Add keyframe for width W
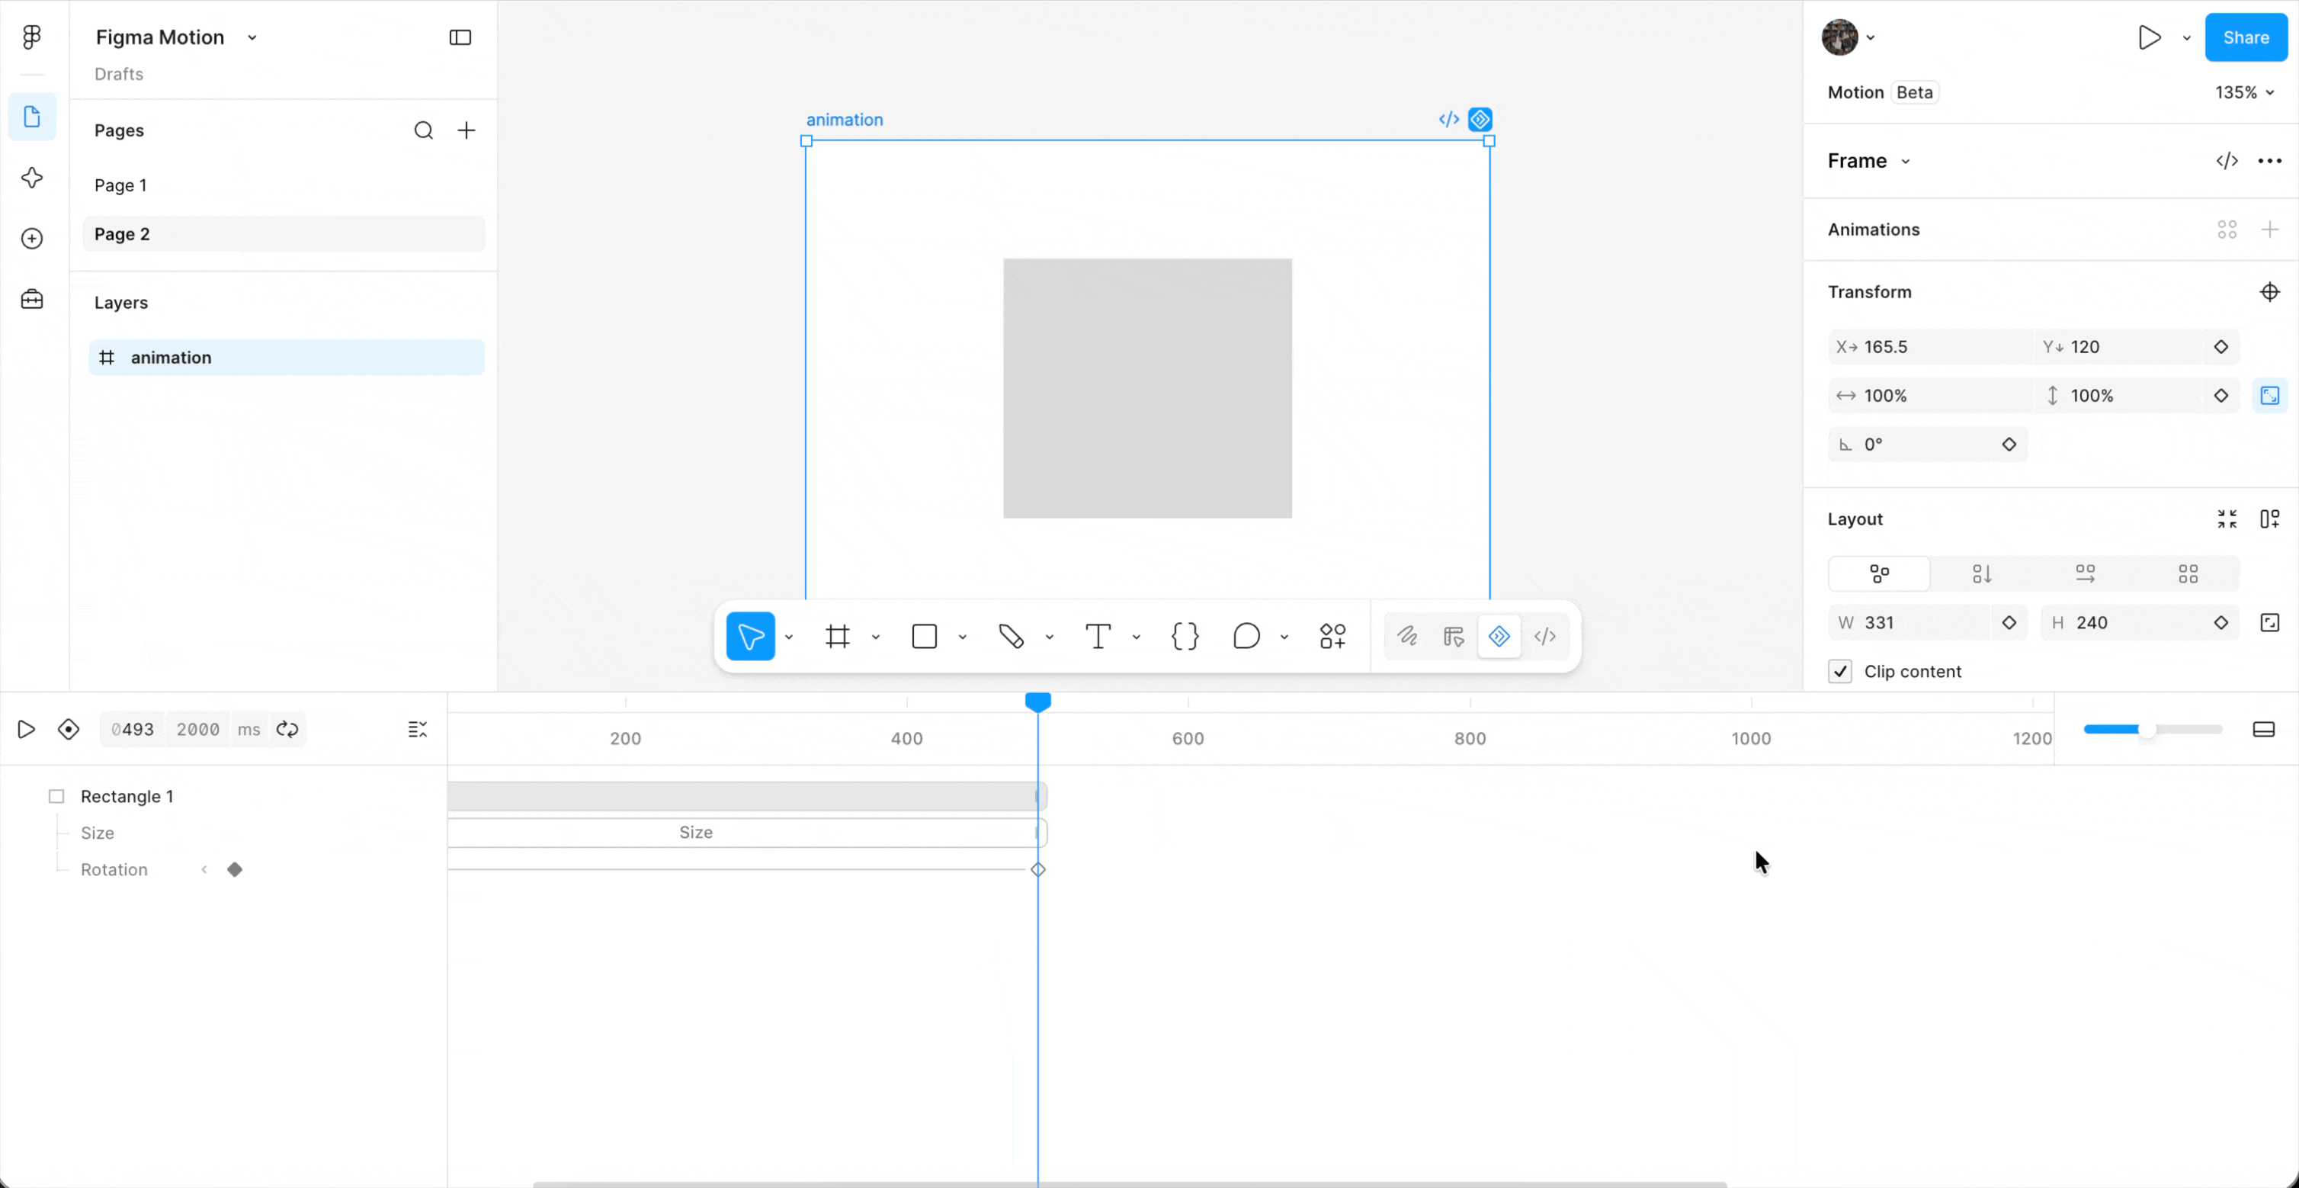This screenshot has width=2299, height=1188. click(2009, 623)
